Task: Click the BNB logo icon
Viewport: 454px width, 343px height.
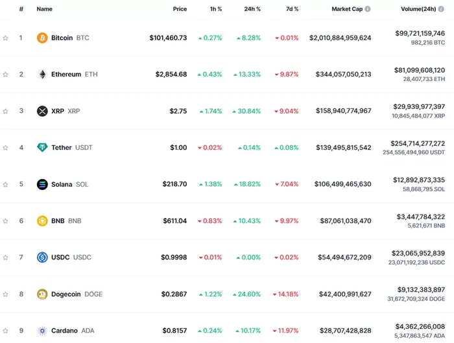Action: tap(42, 221)
